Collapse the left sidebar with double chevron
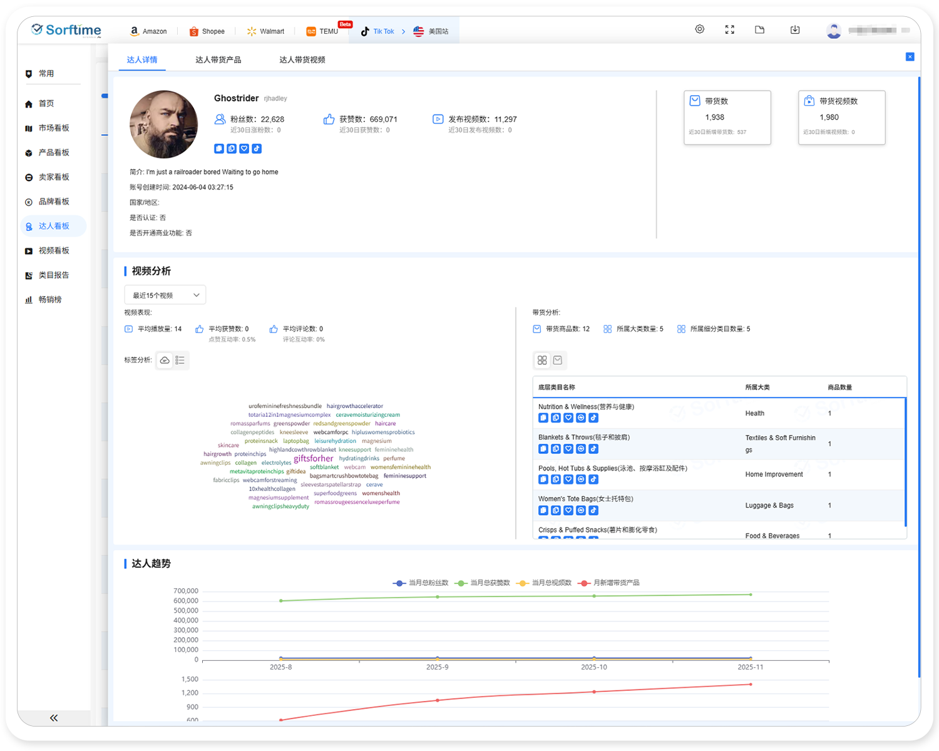The height and width of the screenshot is (751, 939). point(54,718)
